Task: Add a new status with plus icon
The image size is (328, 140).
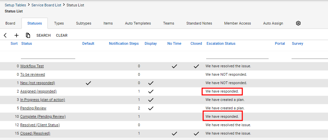Action: tap(16, 35)
